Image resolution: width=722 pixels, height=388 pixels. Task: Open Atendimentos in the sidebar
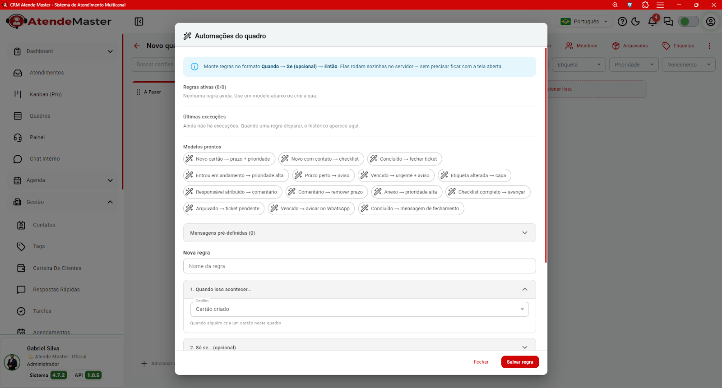click(x=62, y=73)
